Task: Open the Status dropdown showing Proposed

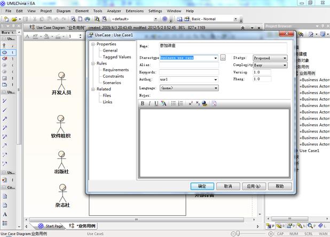Action: 285,58
